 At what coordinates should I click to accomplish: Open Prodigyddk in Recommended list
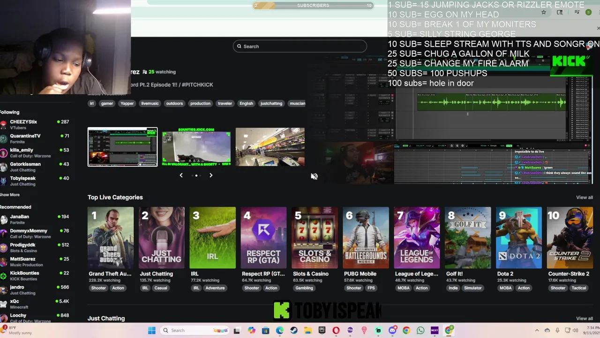35,247
